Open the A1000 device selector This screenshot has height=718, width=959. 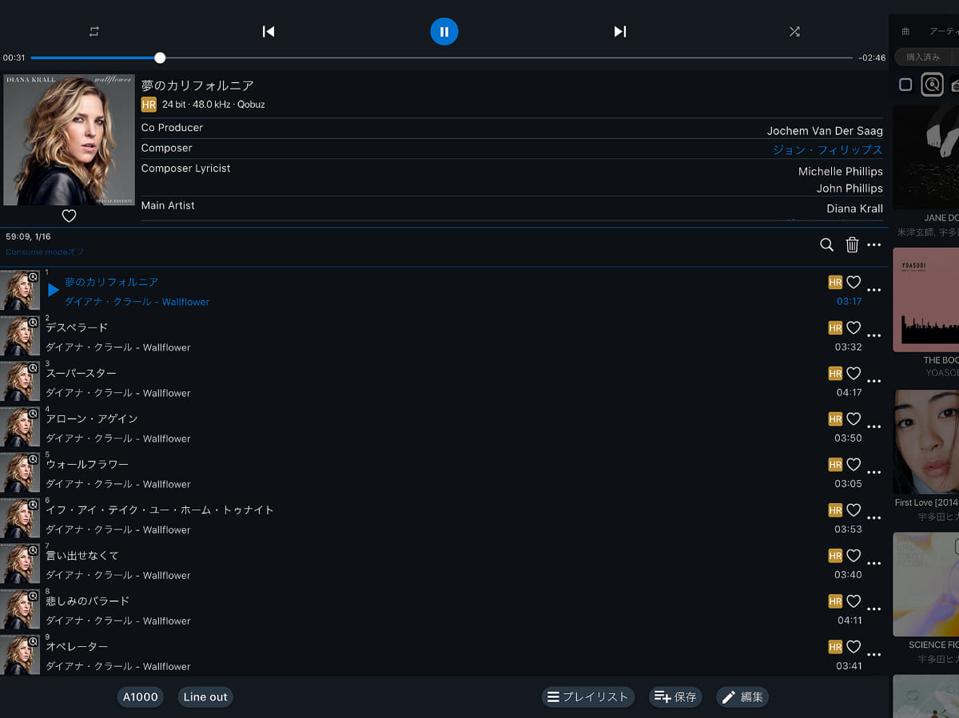(x=140, y=697)
